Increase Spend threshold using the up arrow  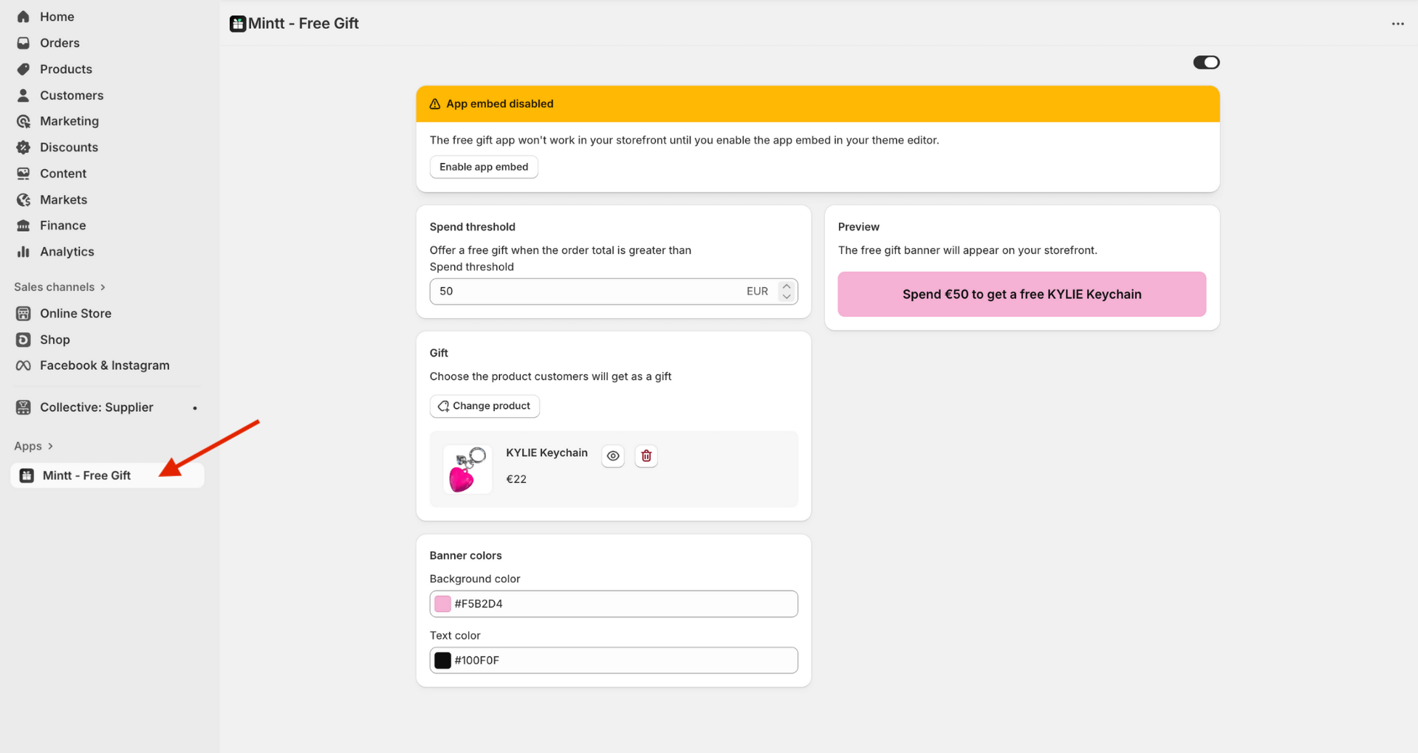point(787,286)
